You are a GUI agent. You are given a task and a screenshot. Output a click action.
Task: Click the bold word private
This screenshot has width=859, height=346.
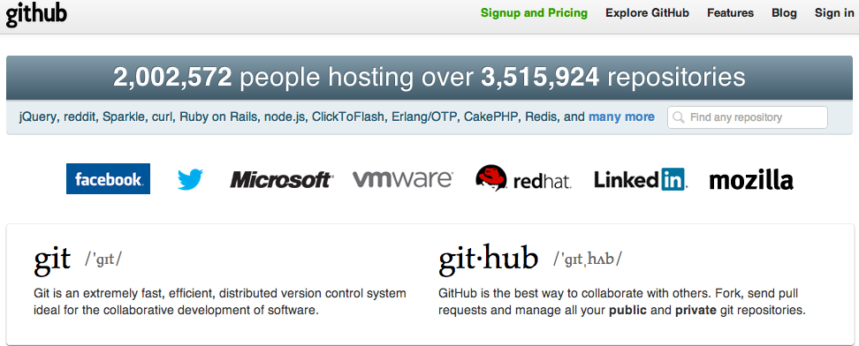click(x=696, y=311)
